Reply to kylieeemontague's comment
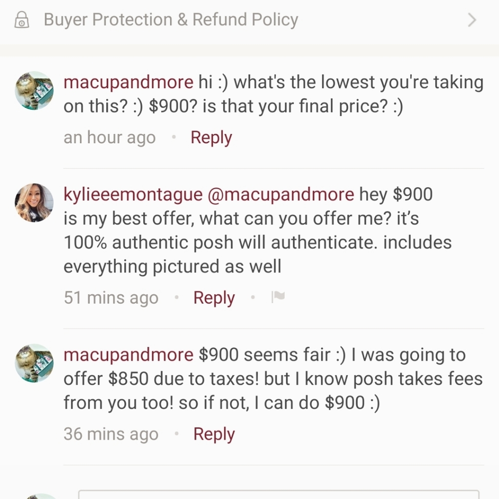Viewport: 499px width, 499px height. coord(214,298)
